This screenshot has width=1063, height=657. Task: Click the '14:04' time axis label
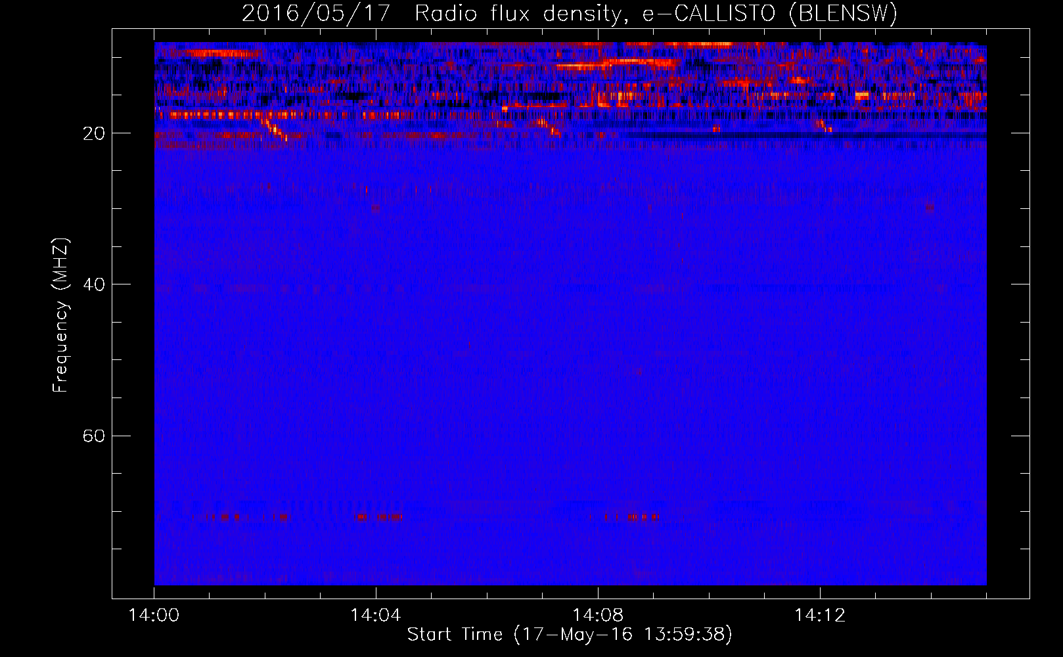point(375,616)
